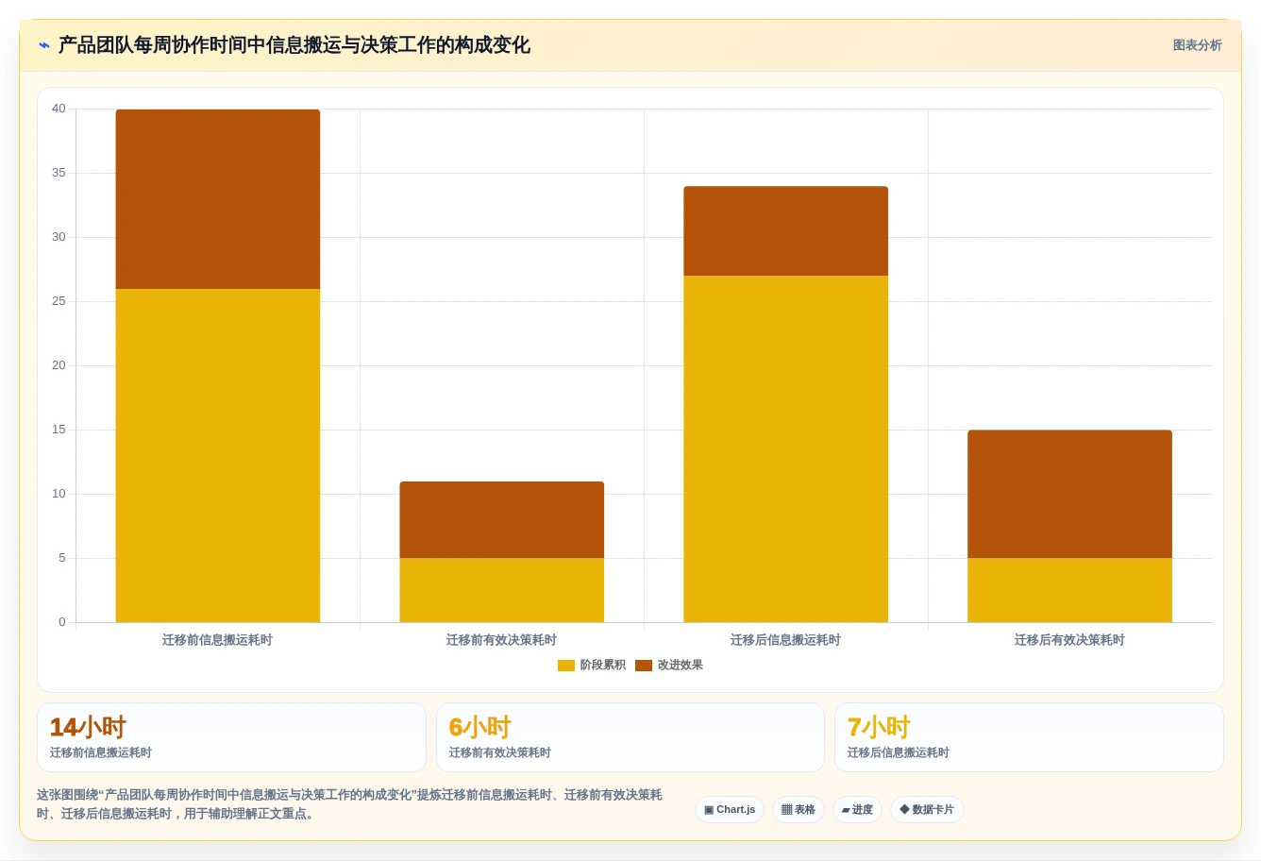The image size is (1261, 861).
Task: Select the Chart.js tag
Action: (730, 810)
